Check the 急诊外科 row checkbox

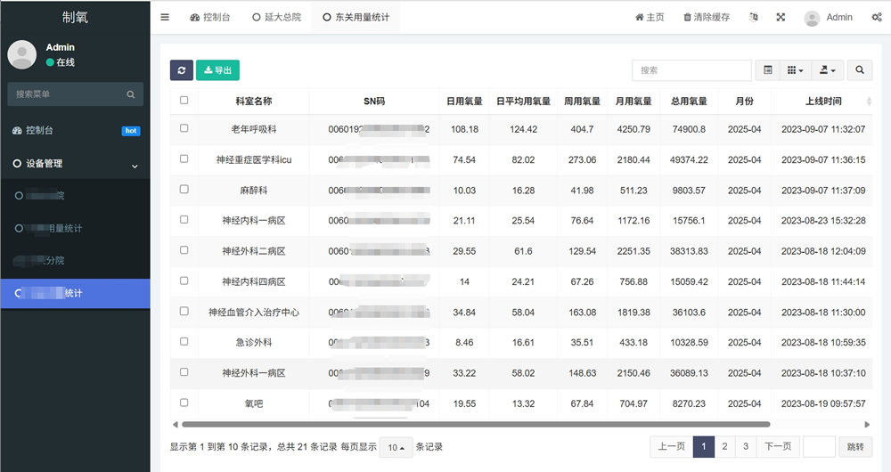coord(184,341)
